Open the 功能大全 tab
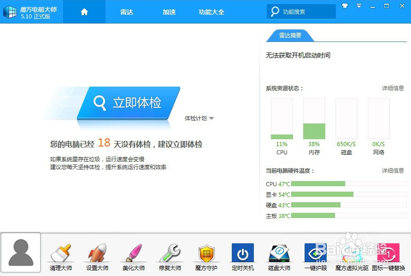411x276 pixels. point(211,12)
